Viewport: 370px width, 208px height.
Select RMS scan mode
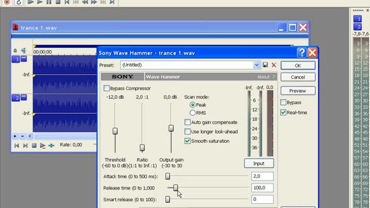pos(193,113)
